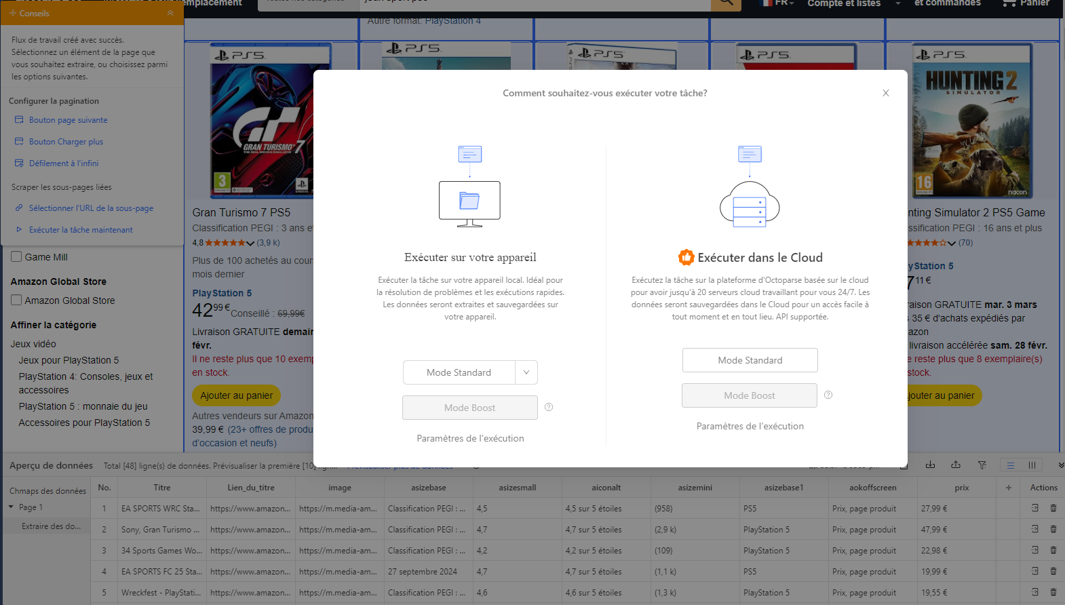The height and width of the screenshot is (605, 1065).
Task: Open PlayStation 5 : monnaie du jeu category
Action: click(x=83, y=406)
